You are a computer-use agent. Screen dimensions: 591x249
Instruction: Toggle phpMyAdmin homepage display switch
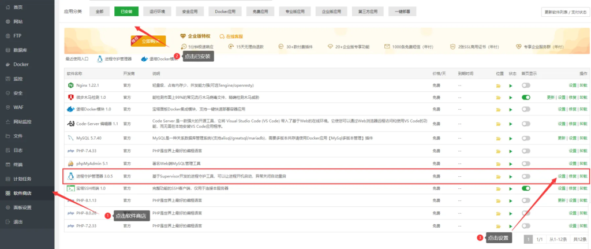pos(526,163)
